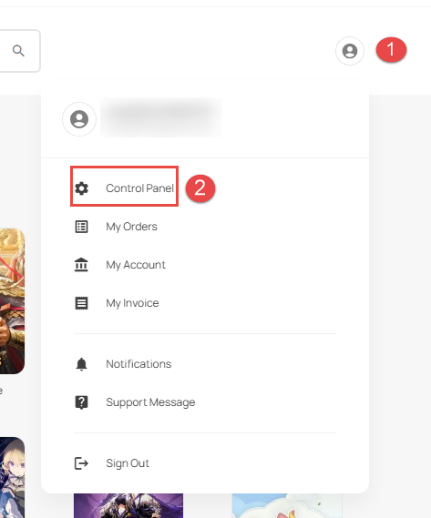Click the search magnifier icon
431x518 pixels.
pos(18,51)
